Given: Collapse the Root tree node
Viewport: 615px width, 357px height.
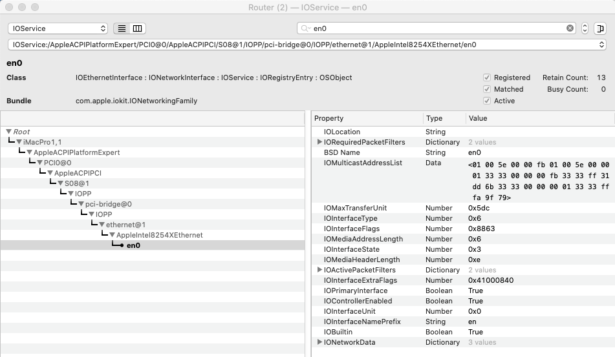Looking at the screenshot, I should tap(8, 132).
